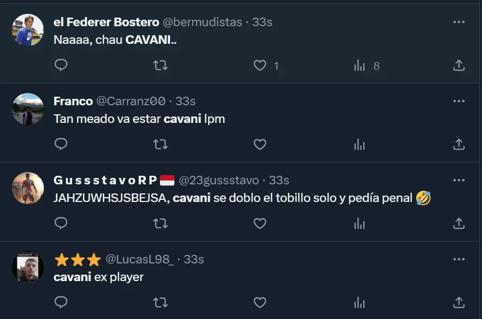Open more options on Franco's tweet
Screen dimensions: 482x319
458,101
